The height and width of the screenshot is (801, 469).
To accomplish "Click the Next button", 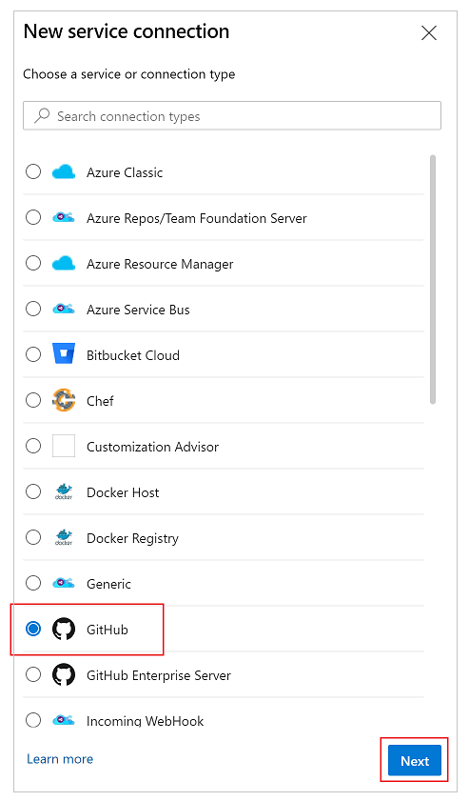I will click(415, 761).
